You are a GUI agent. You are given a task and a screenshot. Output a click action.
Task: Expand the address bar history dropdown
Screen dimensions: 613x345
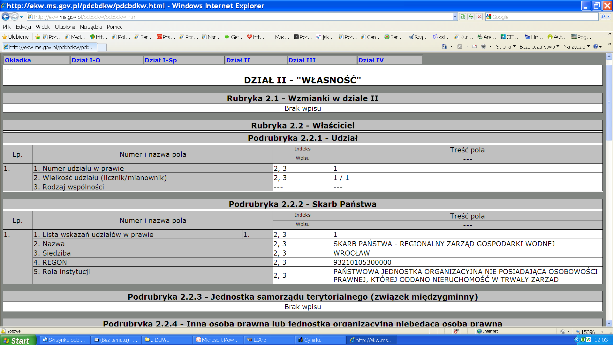455,17
